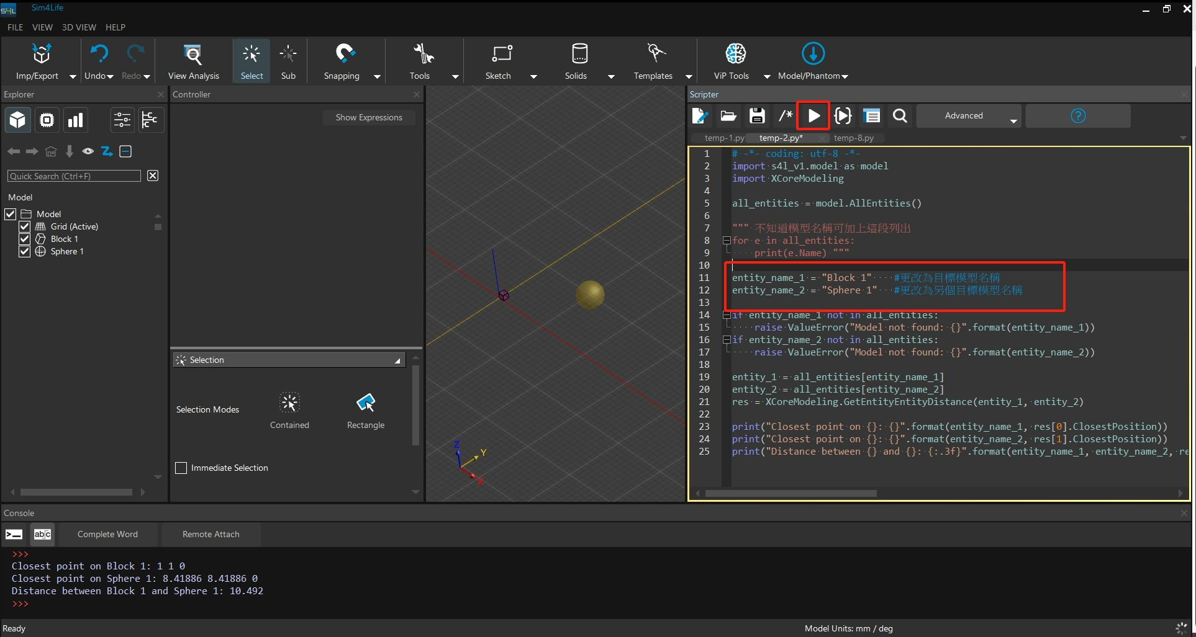This screenshot has height=637, width=1196.
Task: Click the Undo icon in the toolbar
Action: pos(98,55)
